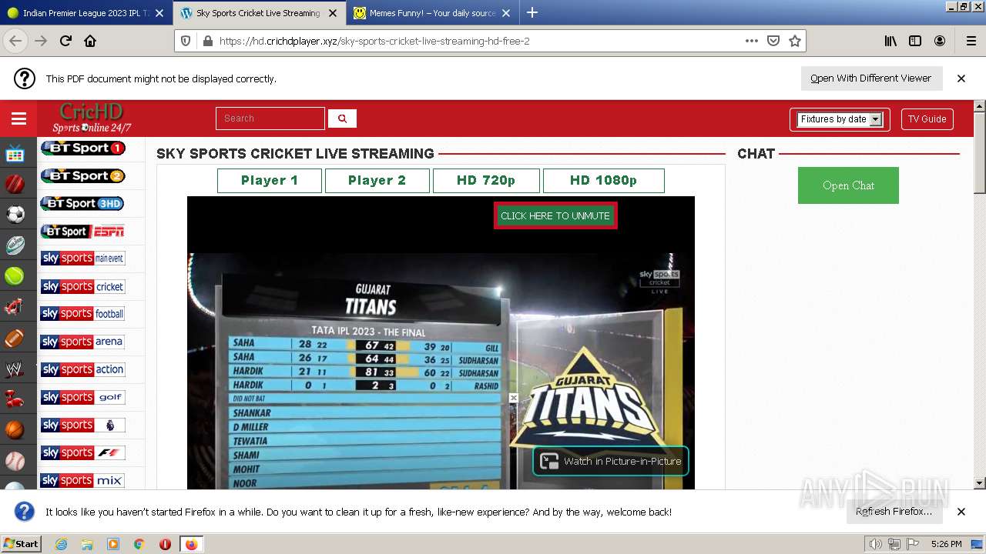Open BT Sport 2 channel
Viewport: 986px width, 554px height.
[82, 175]
